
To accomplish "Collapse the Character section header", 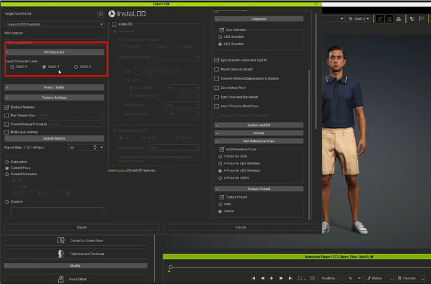I will click(x=259, y=19).
